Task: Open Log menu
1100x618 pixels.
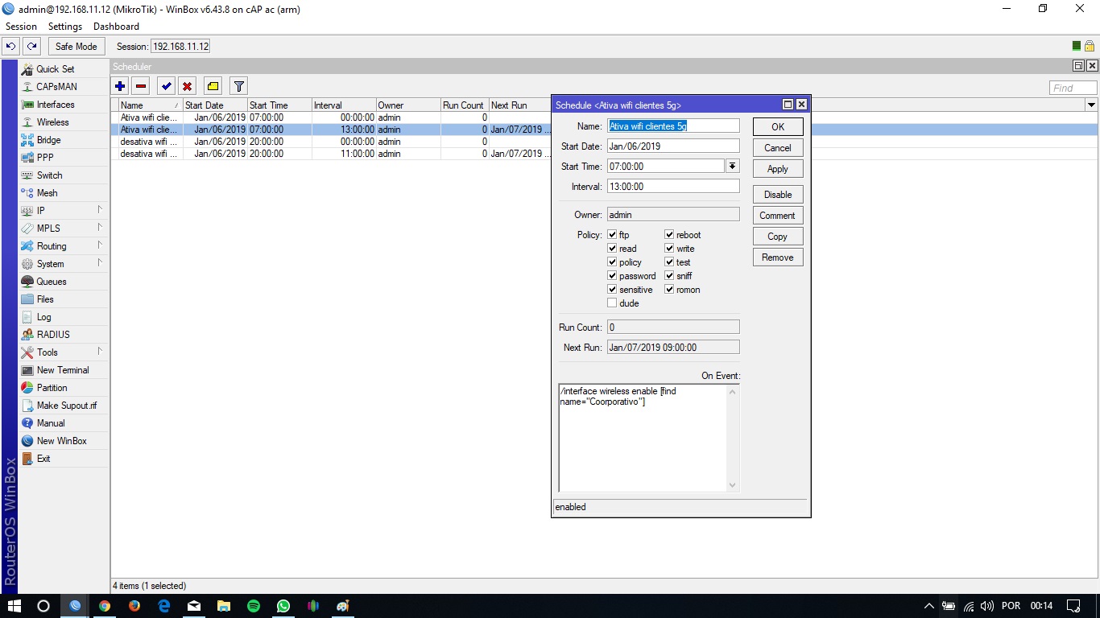Action: pos(64,317)
